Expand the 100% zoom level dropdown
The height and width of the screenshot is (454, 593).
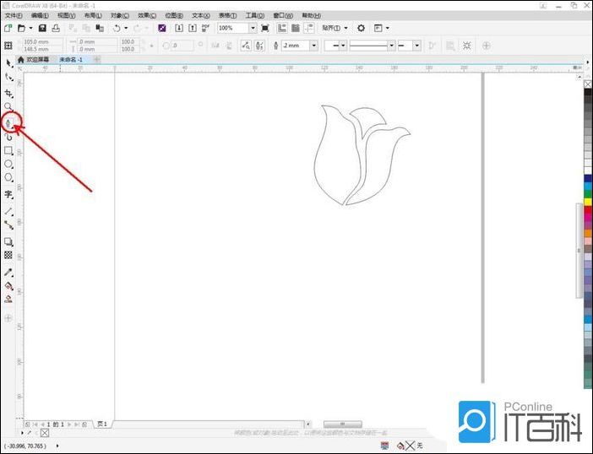[252, 28]
